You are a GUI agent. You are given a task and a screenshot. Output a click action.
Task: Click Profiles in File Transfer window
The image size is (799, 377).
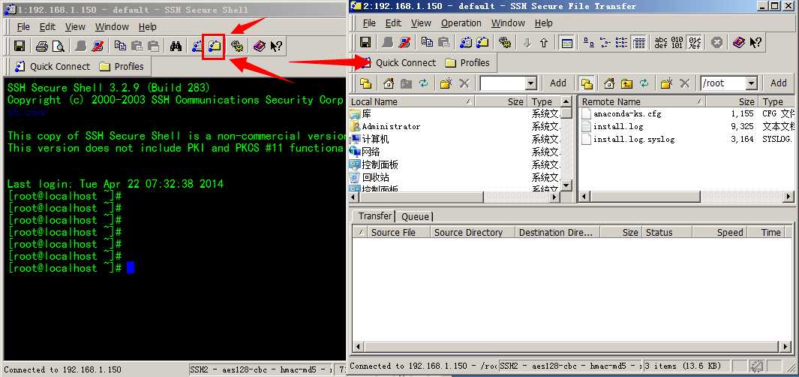tap(467, 63)
